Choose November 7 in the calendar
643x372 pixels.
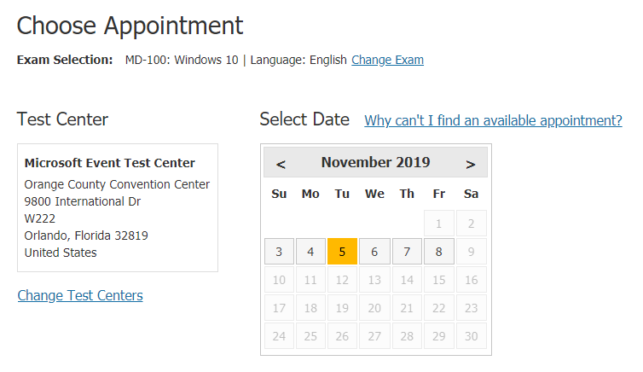(x=407, y=252)
